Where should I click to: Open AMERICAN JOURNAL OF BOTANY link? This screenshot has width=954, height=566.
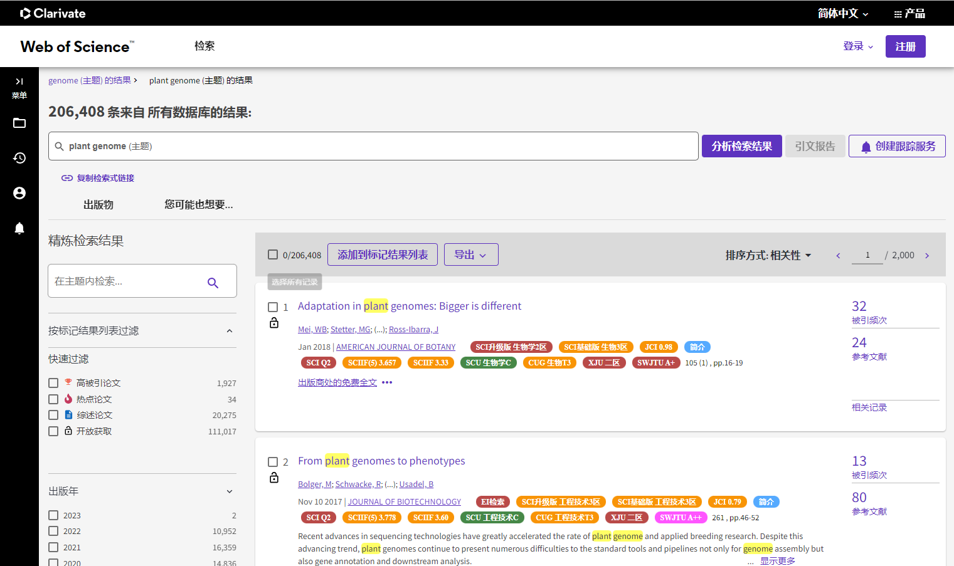(396, 347)
